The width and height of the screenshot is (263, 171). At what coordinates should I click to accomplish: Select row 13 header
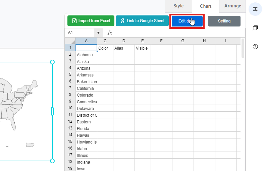click(x=70, y=128)
